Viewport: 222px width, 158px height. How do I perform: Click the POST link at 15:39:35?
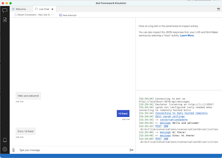click(x=158, y=126)
